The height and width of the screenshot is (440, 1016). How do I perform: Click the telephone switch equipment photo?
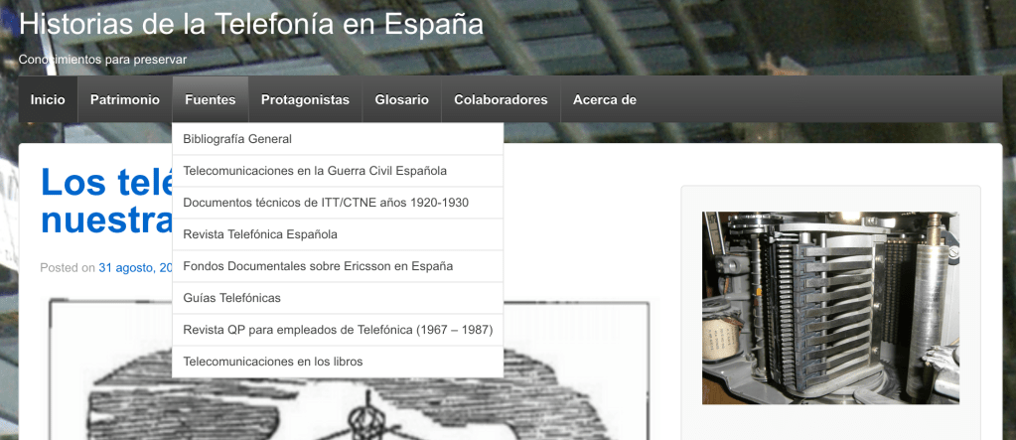(830, 308)
